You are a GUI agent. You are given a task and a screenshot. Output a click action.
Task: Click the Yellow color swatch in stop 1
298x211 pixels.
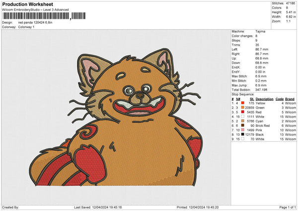243,103
